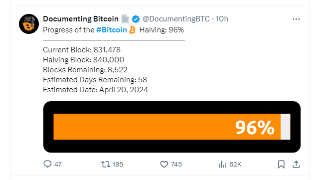
Task: Open the three-dot more options menu
Action: click(x=296, y=19)
